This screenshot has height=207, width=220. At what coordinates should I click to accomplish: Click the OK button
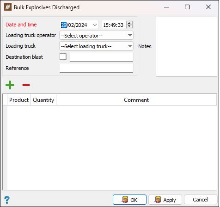coord(129,200)
